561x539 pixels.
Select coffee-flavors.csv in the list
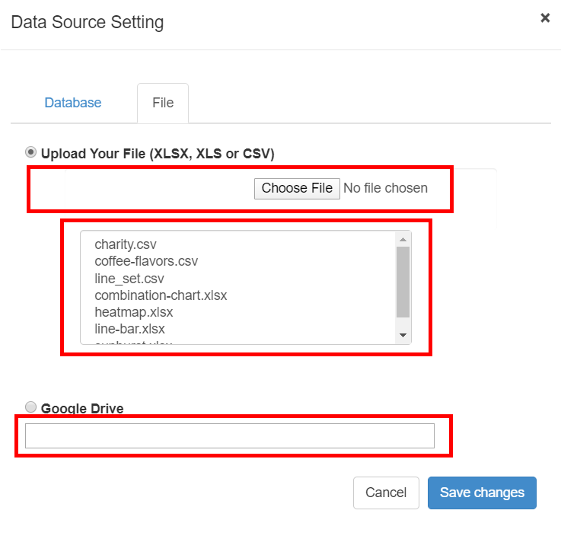(x=146, y=261)
